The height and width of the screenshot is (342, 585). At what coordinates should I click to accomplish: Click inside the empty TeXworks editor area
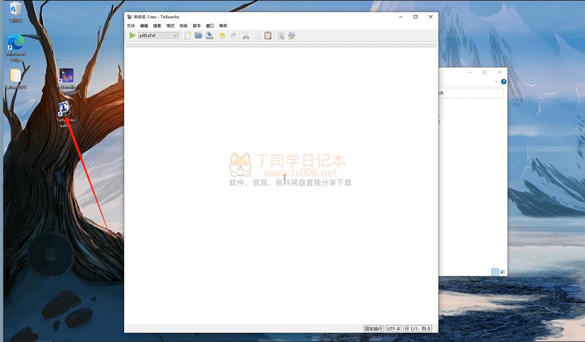[x=281, y=186]
